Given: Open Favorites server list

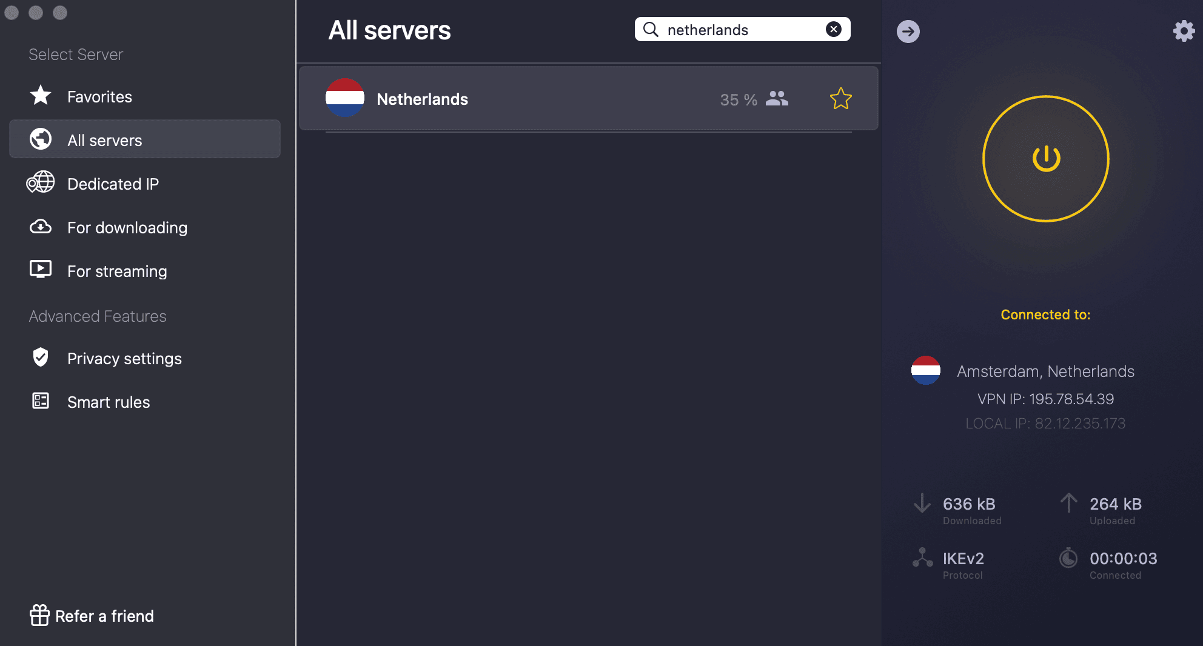Looking at the screenshot, I should click(145, 96).
